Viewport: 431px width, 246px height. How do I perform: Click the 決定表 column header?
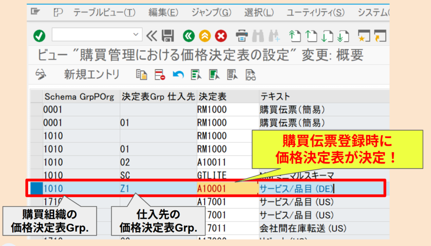coord(228,96)
